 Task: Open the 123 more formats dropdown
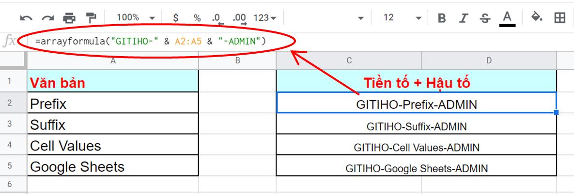[x=264, y=17]
